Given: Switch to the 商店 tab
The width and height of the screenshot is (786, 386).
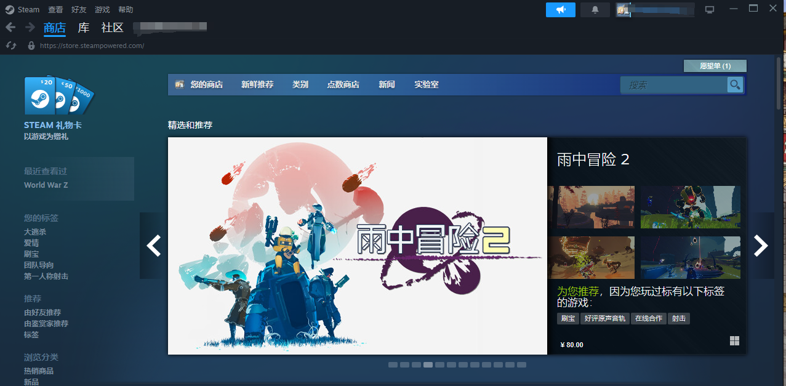Looking at the screenshot, I should point(55,28).
